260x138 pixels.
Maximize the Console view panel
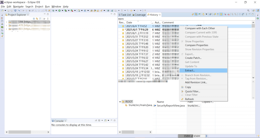tap(115, 121)
